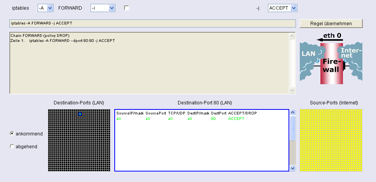This screenshot has height=182, width=376.
Task: Select the ankommend radio button
Action: [12, 133]
